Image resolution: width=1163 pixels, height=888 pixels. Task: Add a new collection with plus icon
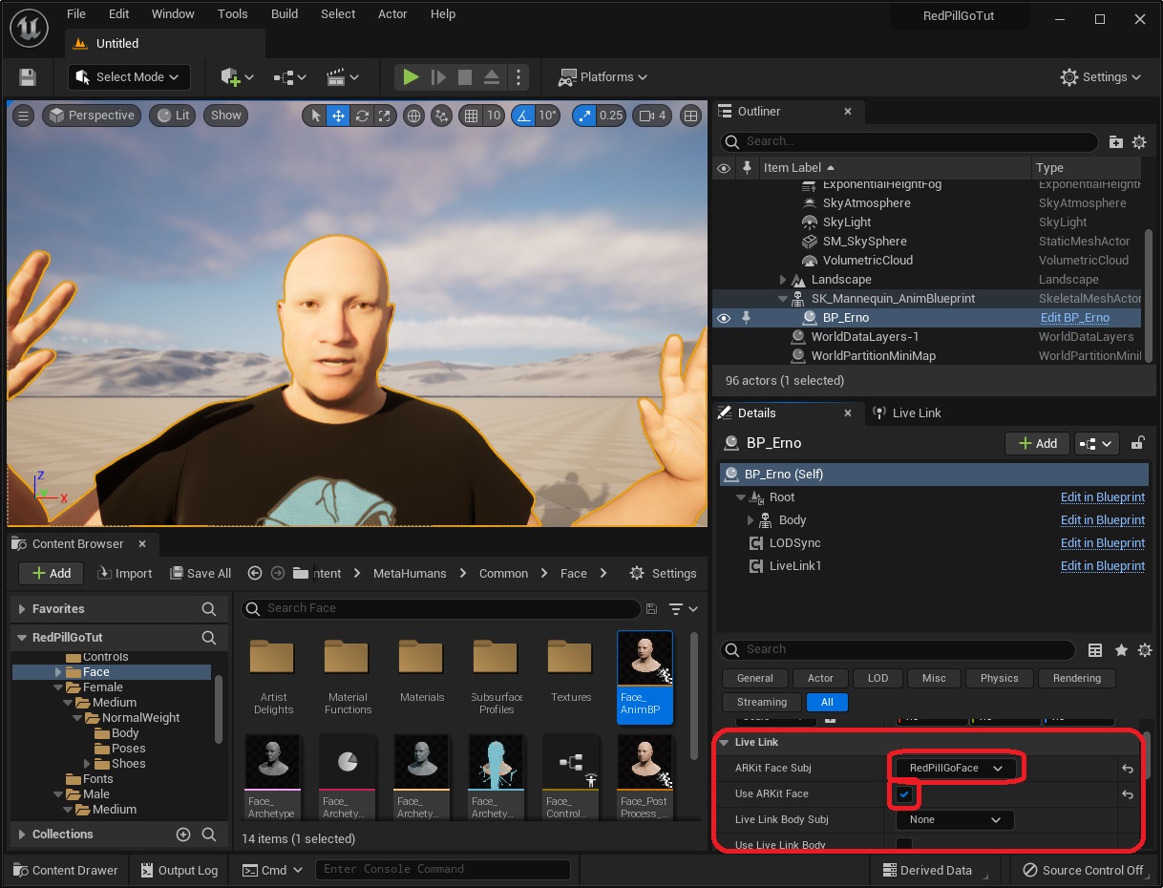[x=183, y=835]
